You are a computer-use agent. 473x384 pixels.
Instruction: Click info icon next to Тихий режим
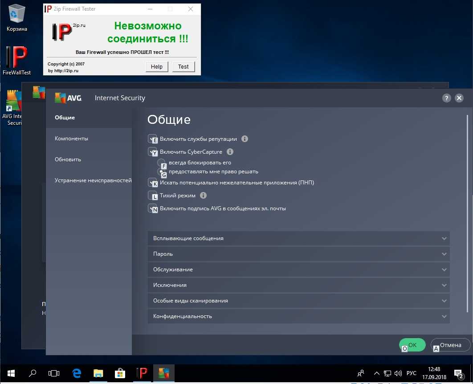(203, 196)
